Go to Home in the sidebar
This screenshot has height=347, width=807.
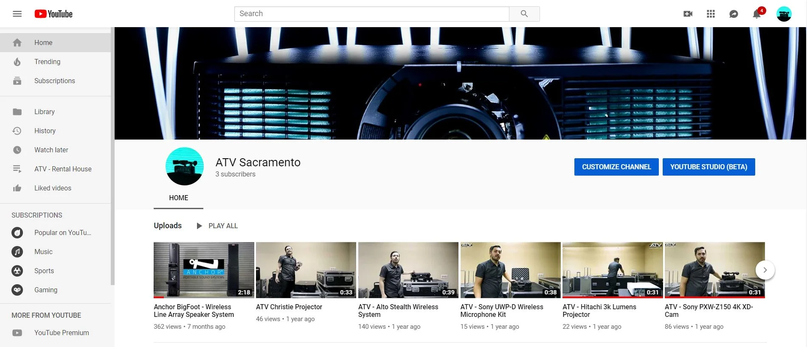coord(55,42)
